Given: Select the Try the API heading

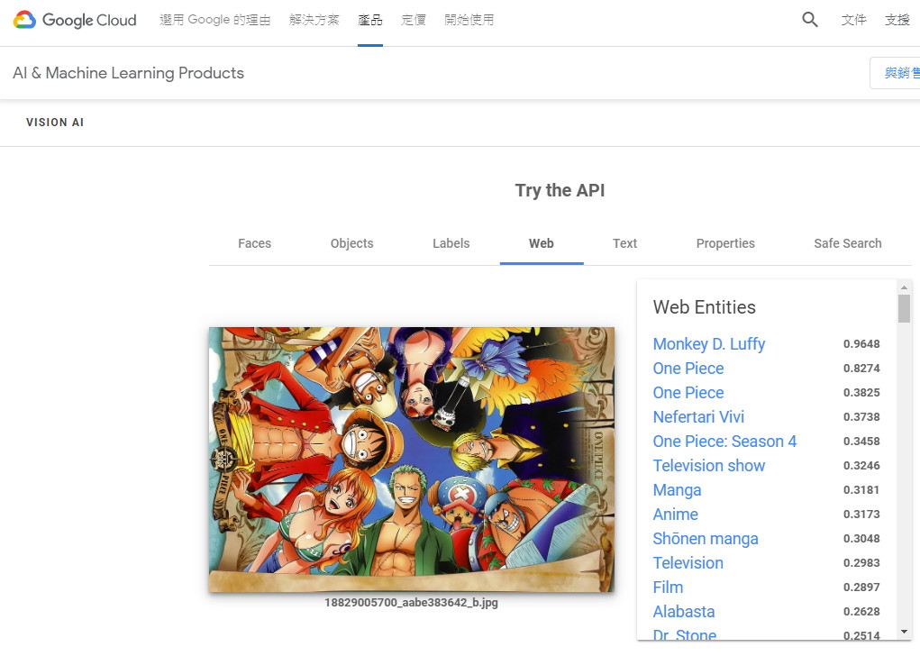Looking at the screenshot, I should (560, 190).
